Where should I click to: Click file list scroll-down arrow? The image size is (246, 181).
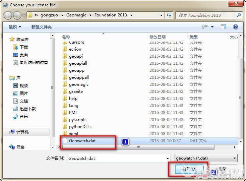pyautogui.click(x=240, y=142)
